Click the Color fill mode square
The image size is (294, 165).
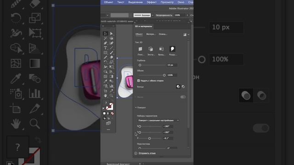click(x=104, y=113)
